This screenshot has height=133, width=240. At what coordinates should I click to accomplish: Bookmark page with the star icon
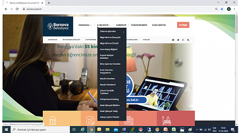[x=222, y=9]
